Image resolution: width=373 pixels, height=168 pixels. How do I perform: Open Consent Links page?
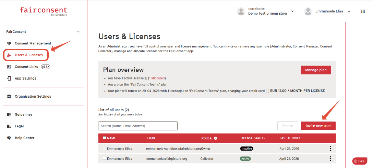coord(26,67)
